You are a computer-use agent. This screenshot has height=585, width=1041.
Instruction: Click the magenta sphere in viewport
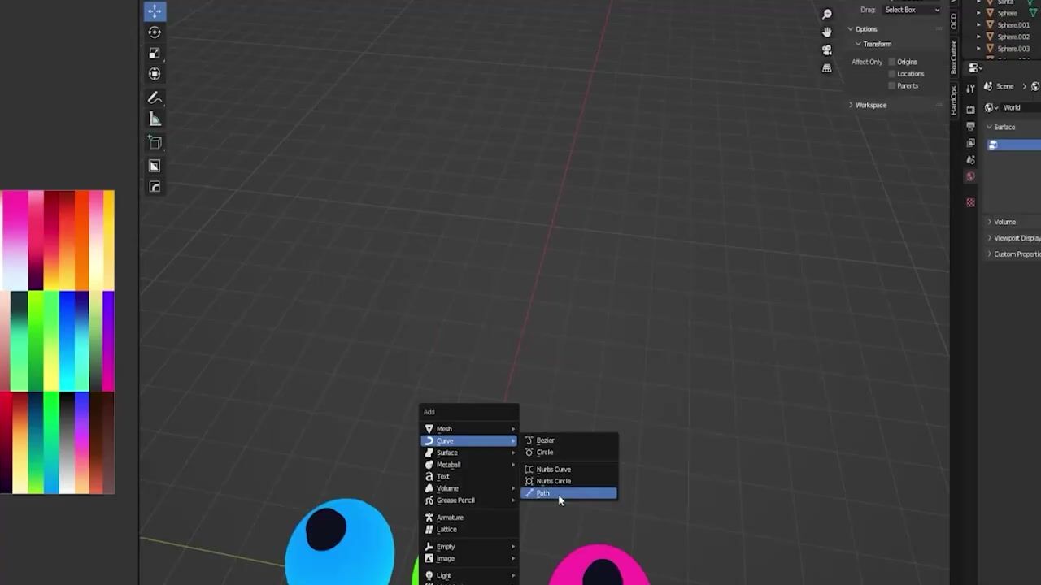pyautogui.click(x=599, y=565)
